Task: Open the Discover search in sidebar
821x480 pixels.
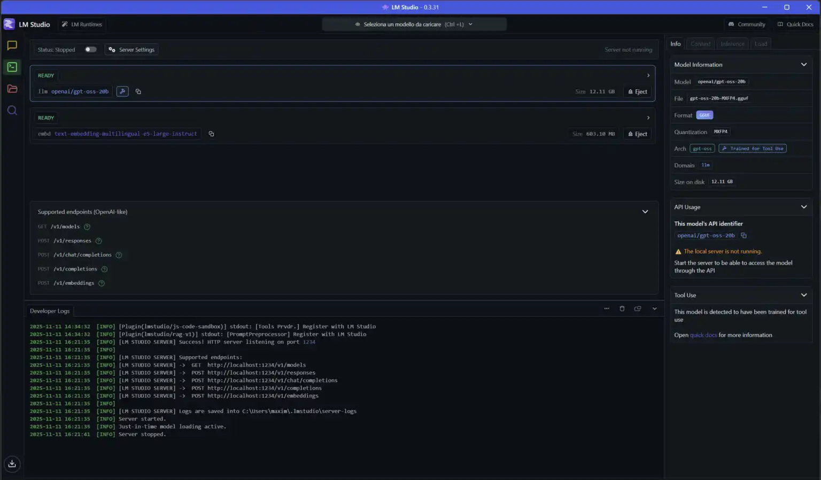Action: click(12, 111)
